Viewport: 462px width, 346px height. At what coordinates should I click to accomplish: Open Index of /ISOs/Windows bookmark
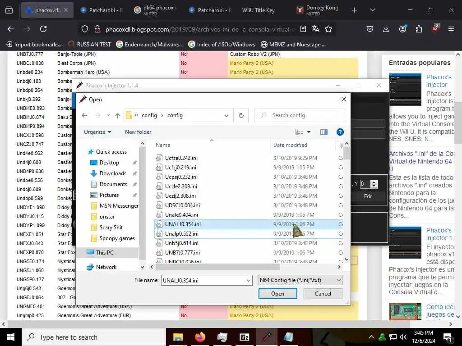[x=222, y=45]
